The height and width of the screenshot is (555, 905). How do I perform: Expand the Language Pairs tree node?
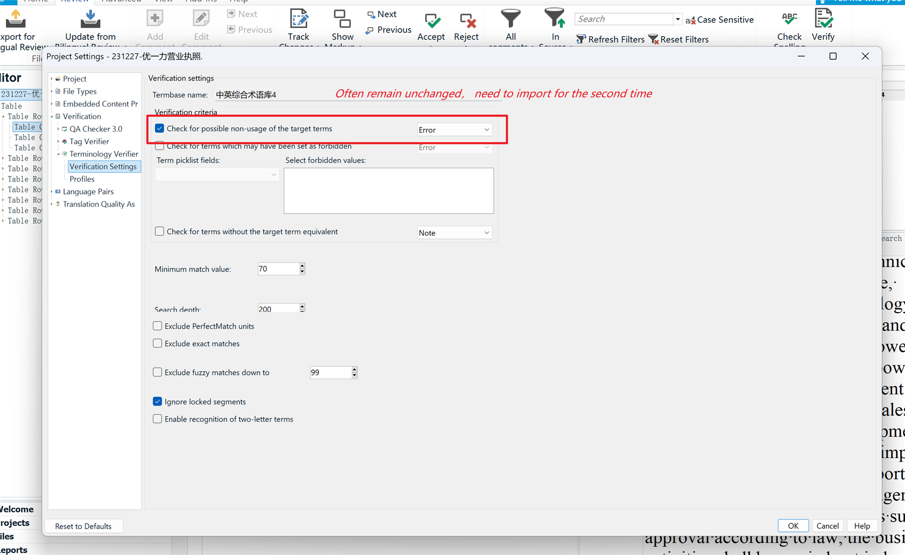(52, 192)
